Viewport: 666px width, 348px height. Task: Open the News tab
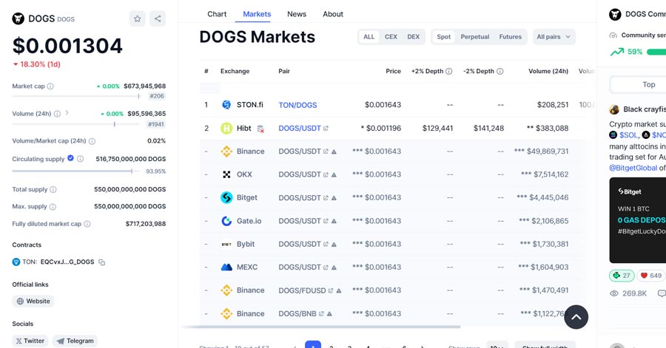(297, 14)
